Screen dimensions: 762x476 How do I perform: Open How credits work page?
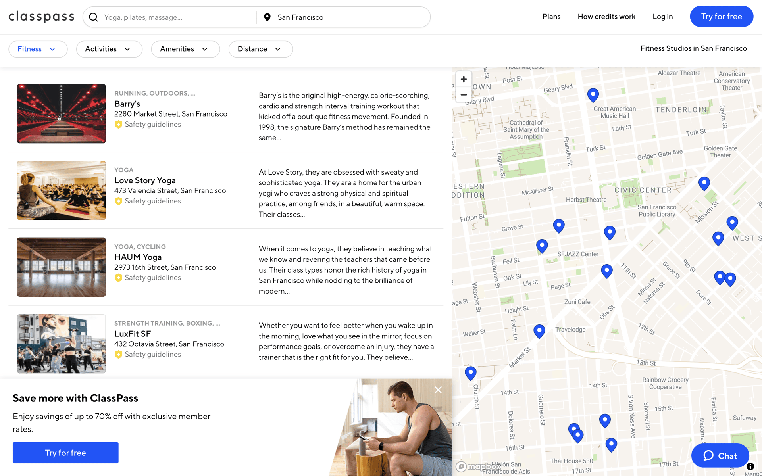[606, 17]
